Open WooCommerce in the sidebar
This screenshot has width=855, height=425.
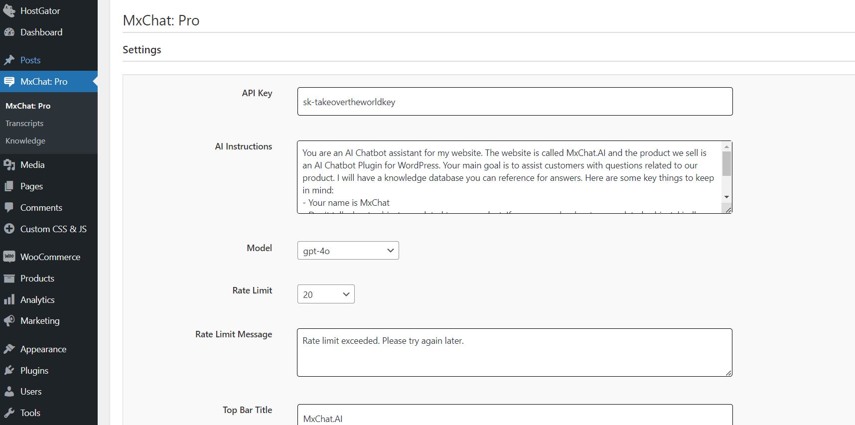click(49, 257)
